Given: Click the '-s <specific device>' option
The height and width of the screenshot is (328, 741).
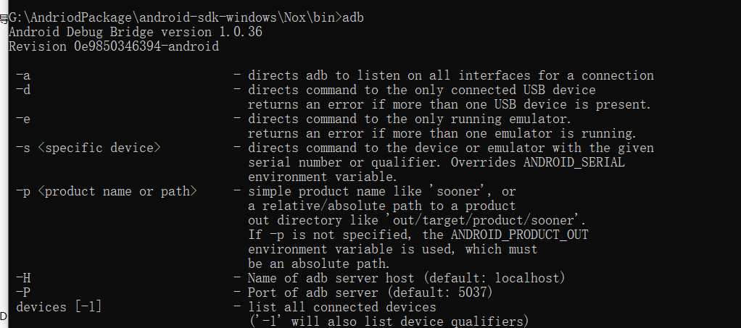Looking at the screenshot, I should tap(88, 148).
